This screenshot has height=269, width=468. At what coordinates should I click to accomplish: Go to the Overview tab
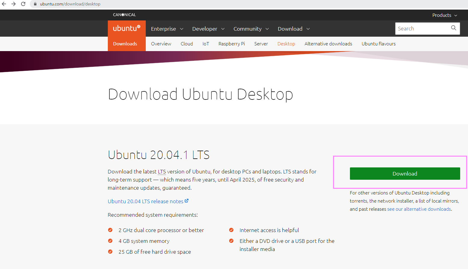click(161, 44)
